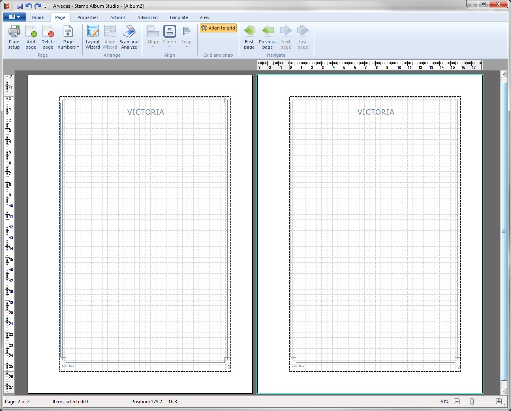Click the application icon in title bar
The width and height of the screenshot is (511, 411).
coord(6,6)
